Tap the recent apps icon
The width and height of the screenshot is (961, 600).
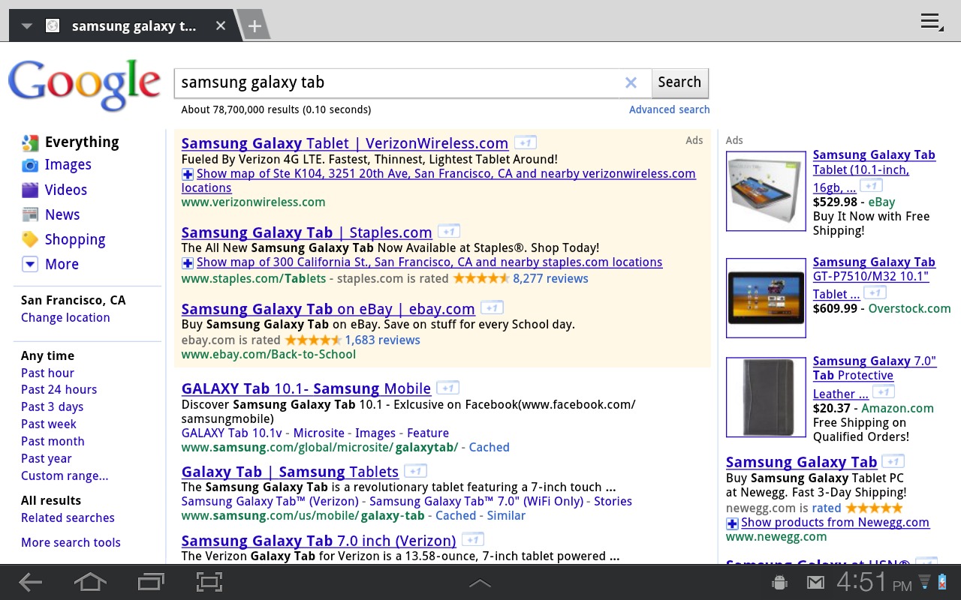tap(151, 582)
